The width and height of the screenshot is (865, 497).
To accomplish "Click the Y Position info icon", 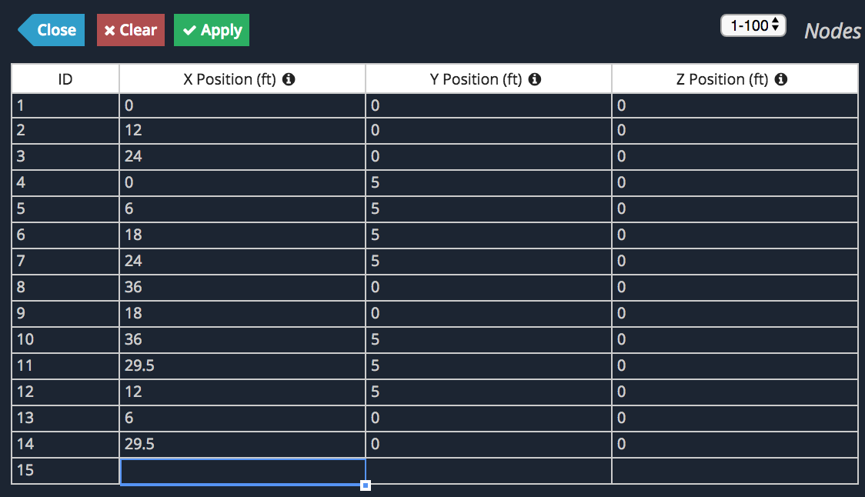I will coord(535,79).
